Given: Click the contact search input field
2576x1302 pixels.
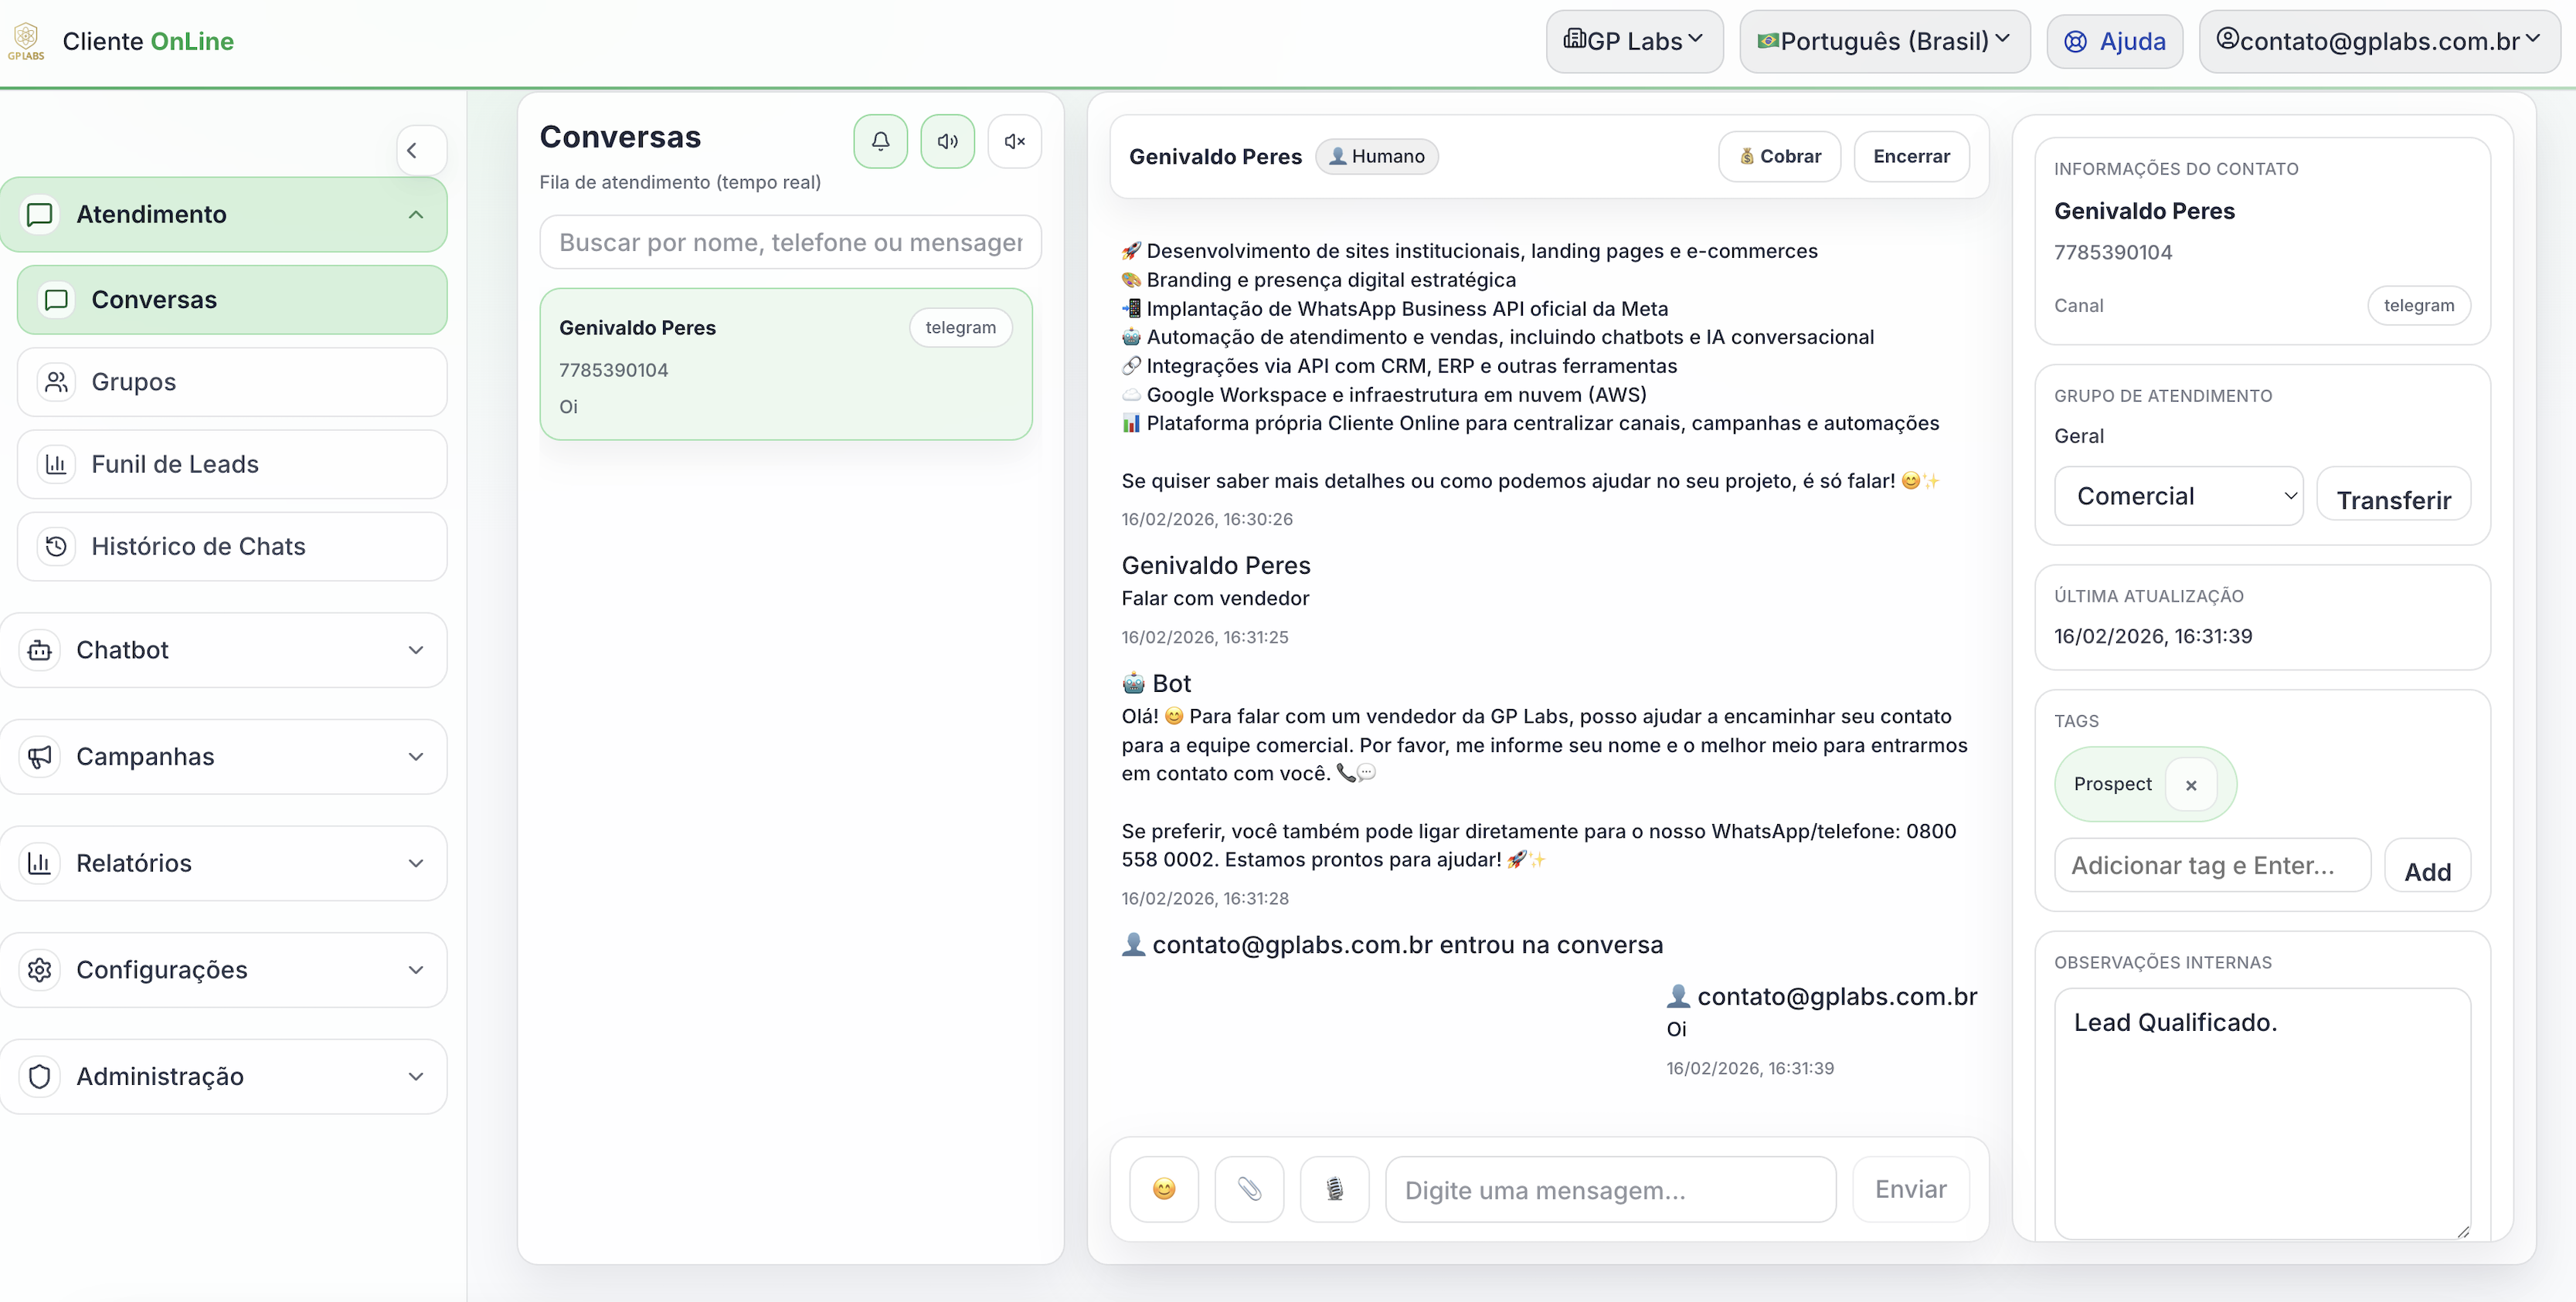Looking at the screenshot, I should (x=789, y=241).
